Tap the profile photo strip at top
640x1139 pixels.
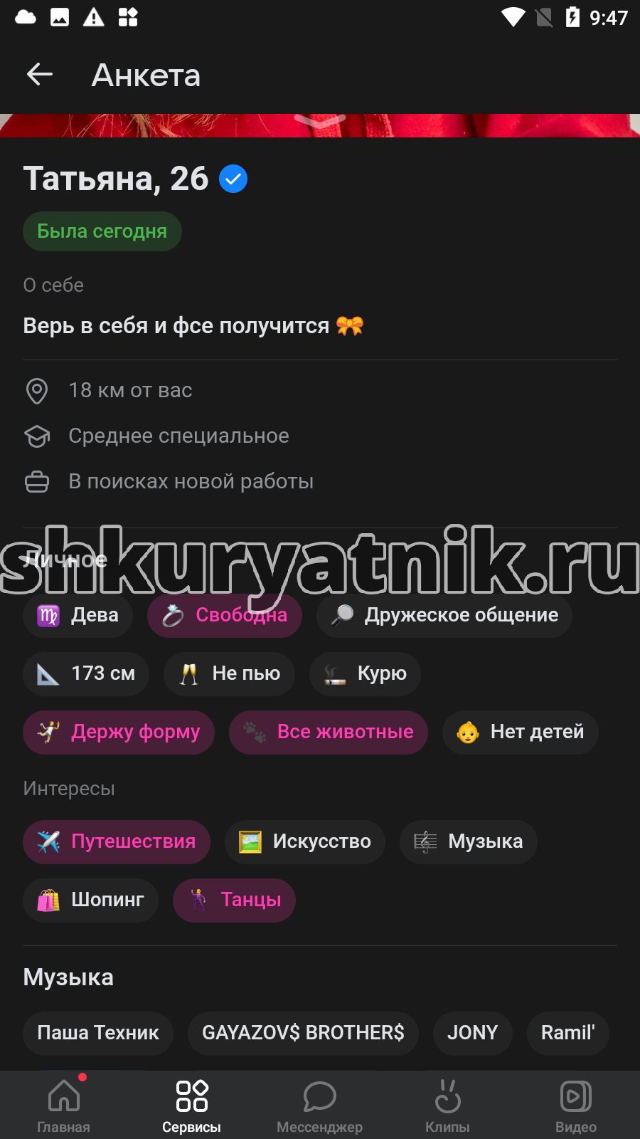(320, 125)
